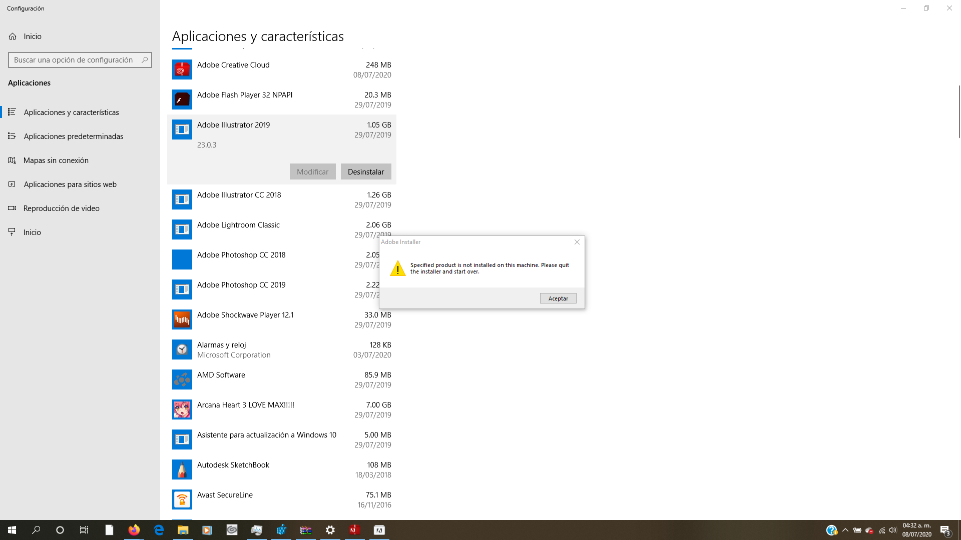This screenshot has width=961, height=540.
Task: Click the AMD Software icon
Action: click(182, 380)
